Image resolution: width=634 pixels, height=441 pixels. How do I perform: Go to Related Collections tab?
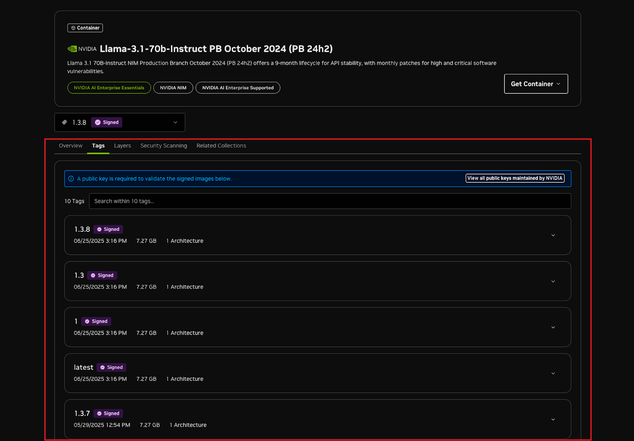pos(221,146)
